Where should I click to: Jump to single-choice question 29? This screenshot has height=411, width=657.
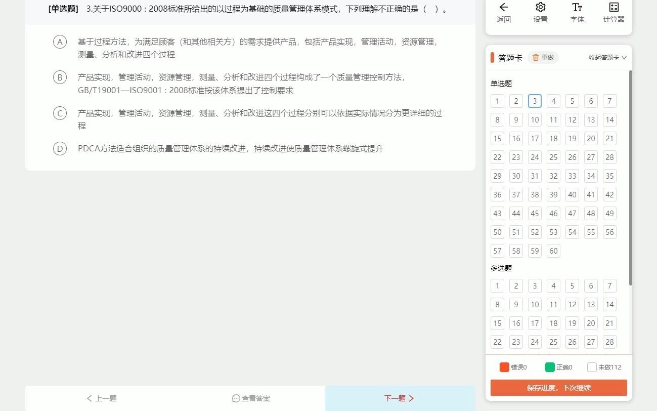[x=497, y=176]
